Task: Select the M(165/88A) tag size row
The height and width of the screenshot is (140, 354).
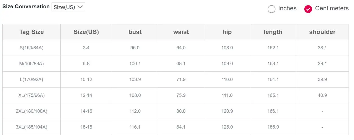Action: click(176, 64)
